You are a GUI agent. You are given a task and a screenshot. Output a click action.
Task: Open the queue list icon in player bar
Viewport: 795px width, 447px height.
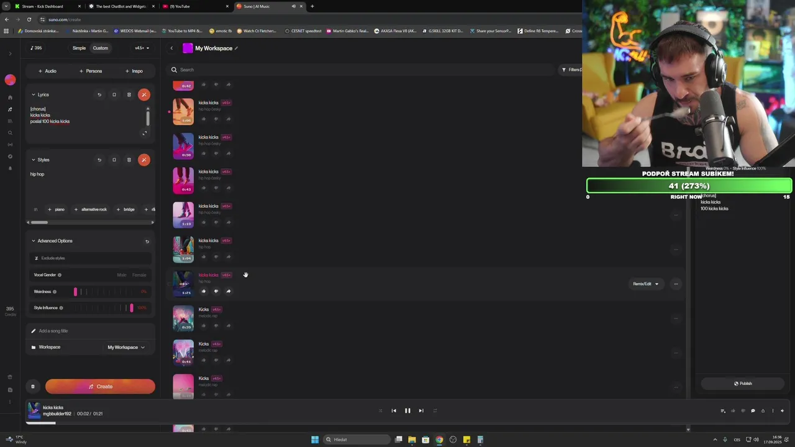(723, 411)
